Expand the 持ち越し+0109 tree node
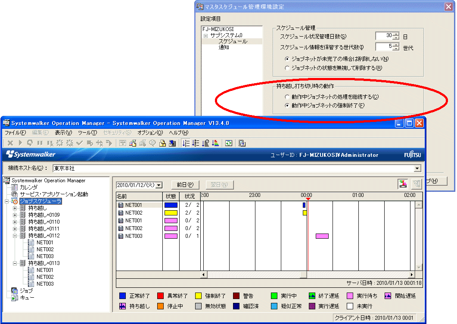This screenshot has width=457, height=324. 15,215
